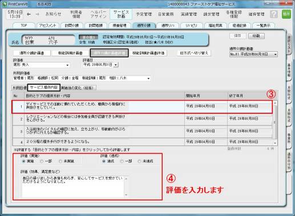Screen dimensions: 295x216
Task: Select row 3 入浴前後のバイタル in table
Action: (x=142, y=131)
